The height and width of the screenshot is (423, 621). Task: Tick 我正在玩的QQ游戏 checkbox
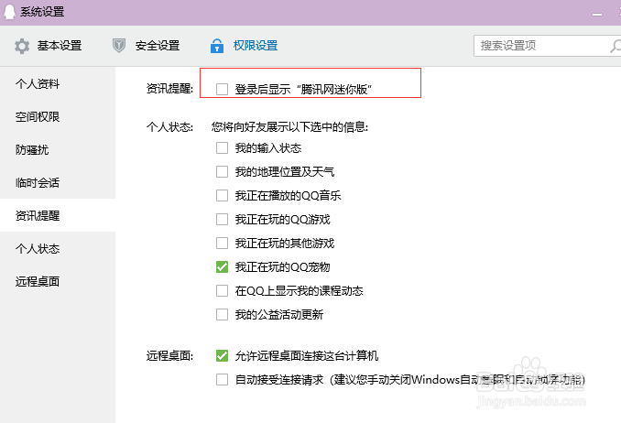click(222, 220)
